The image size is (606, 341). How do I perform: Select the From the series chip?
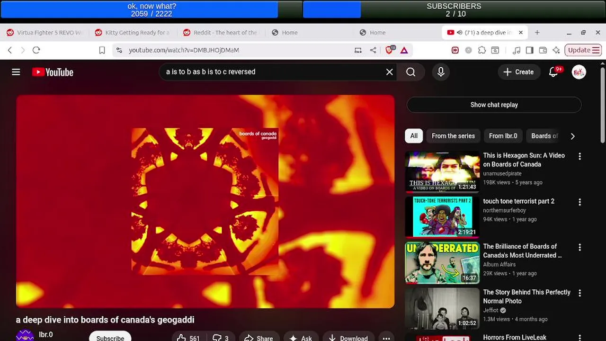coord(453,136)
